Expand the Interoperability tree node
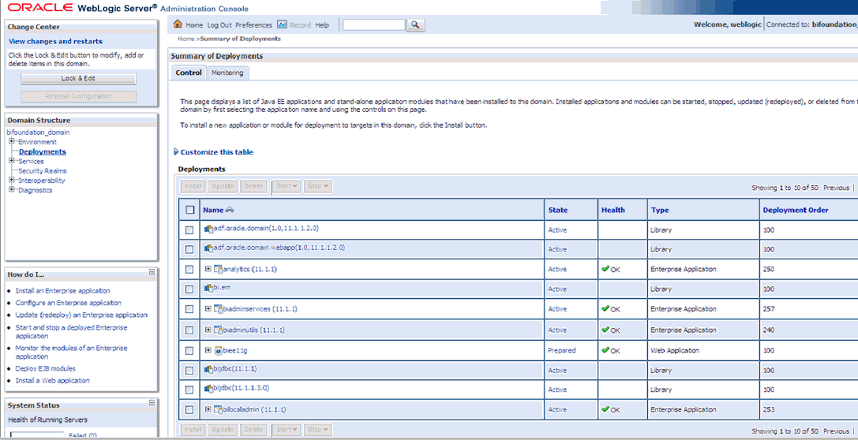This screenshot has width=858, height=440. point(12,180)
